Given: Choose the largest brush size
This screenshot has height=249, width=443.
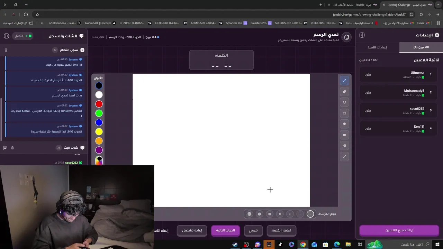Looking at the screenshot, I should 249,214.
